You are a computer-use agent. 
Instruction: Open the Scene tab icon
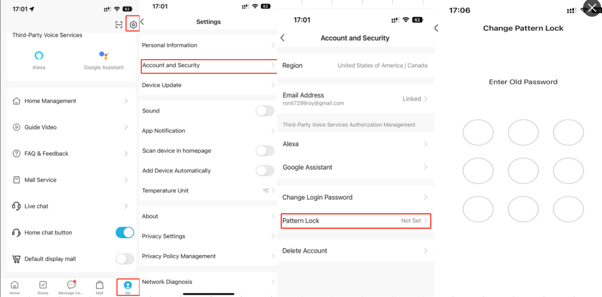point(43,285)
